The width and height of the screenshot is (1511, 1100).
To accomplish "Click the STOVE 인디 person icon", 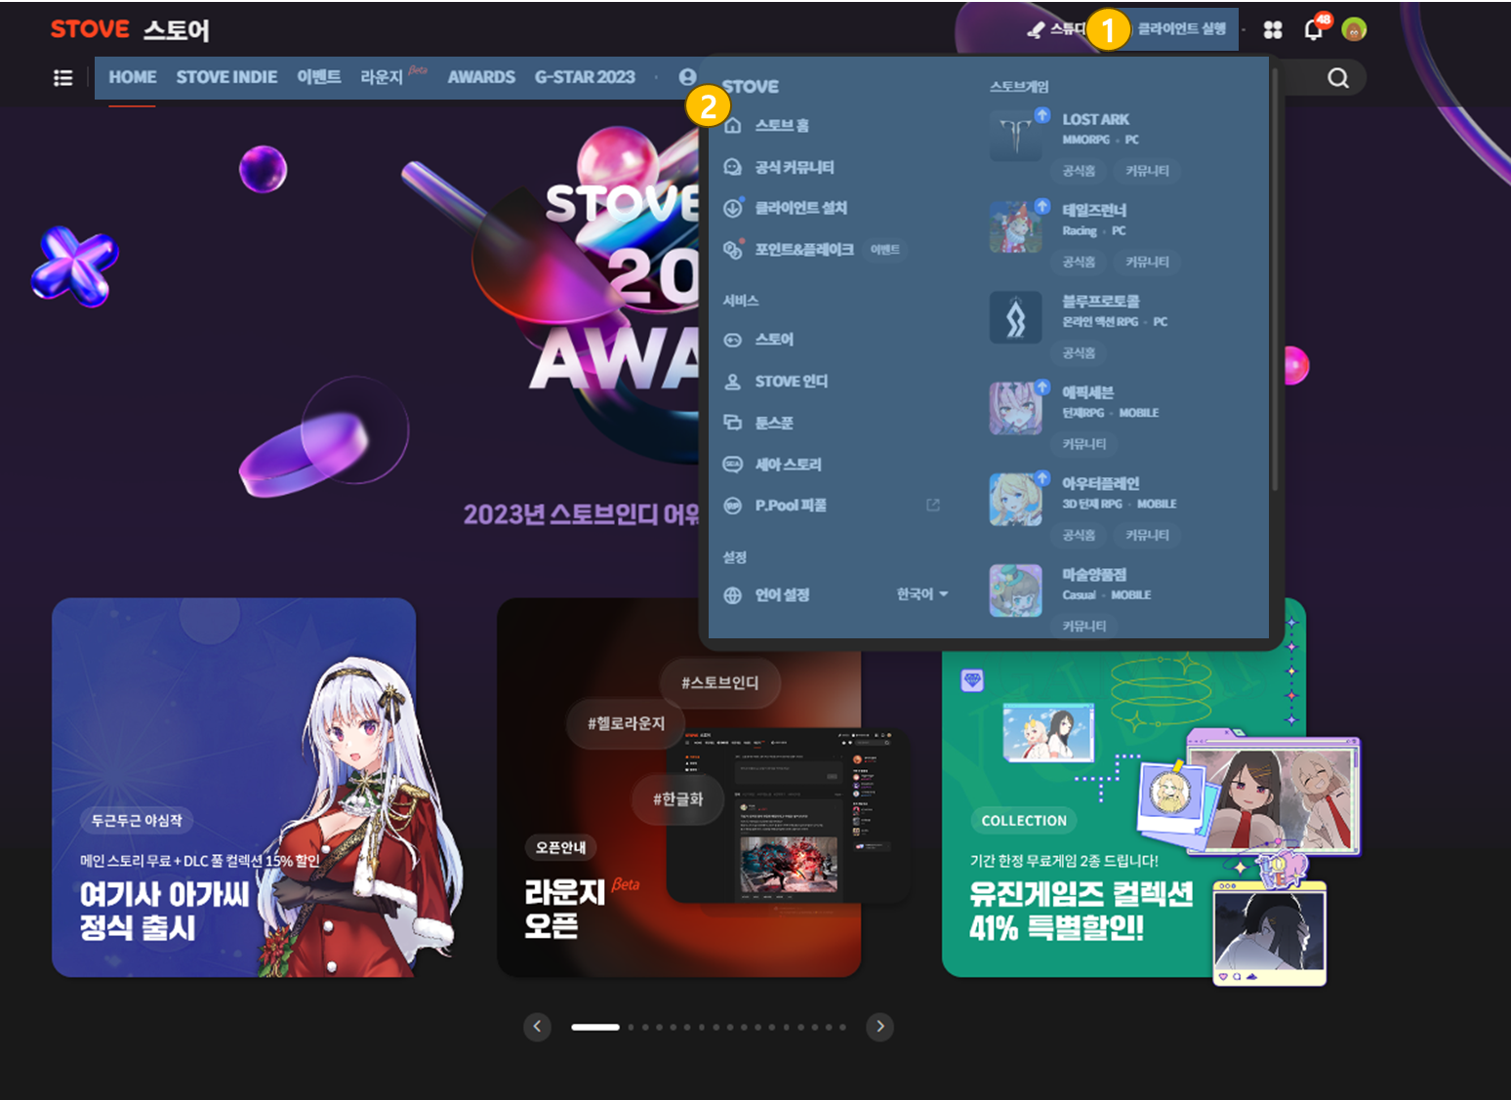I will click(x=733, y=382).
